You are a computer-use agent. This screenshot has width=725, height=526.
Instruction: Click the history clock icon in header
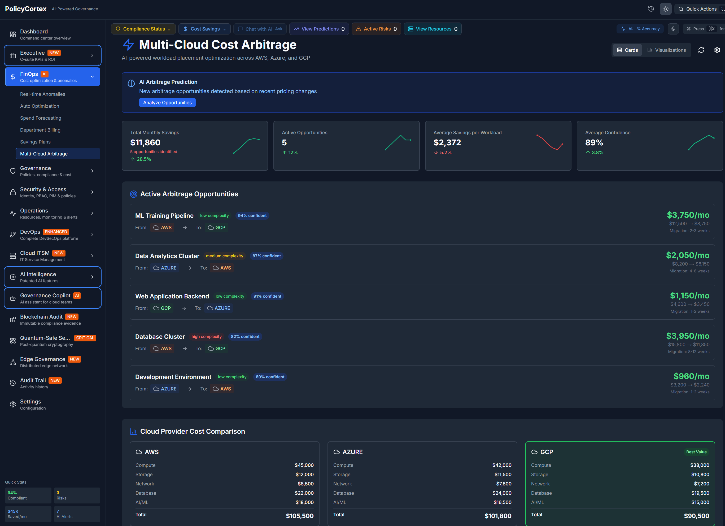[651, 9]
